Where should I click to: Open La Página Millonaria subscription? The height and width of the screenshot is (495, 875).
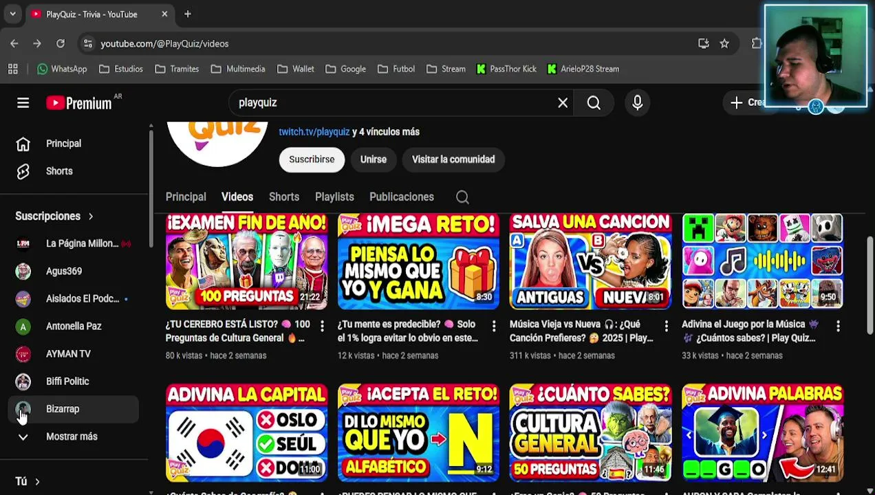[x=74, y=243]
